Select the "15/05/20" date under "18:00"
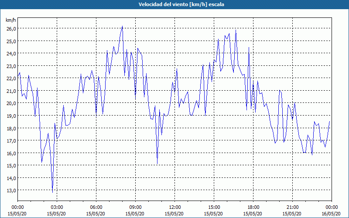Viewport: 349px width, 218px height. click(253, 214)
